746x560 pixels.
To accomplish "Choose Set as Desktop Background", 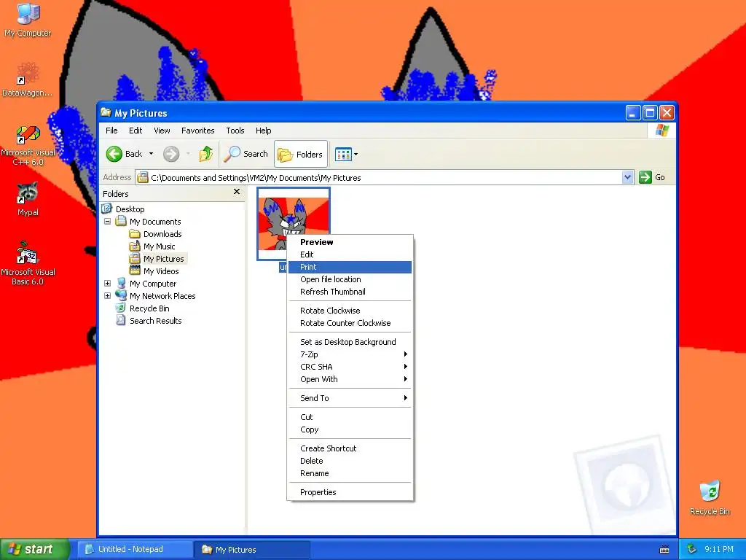I will tap(350, 342).
